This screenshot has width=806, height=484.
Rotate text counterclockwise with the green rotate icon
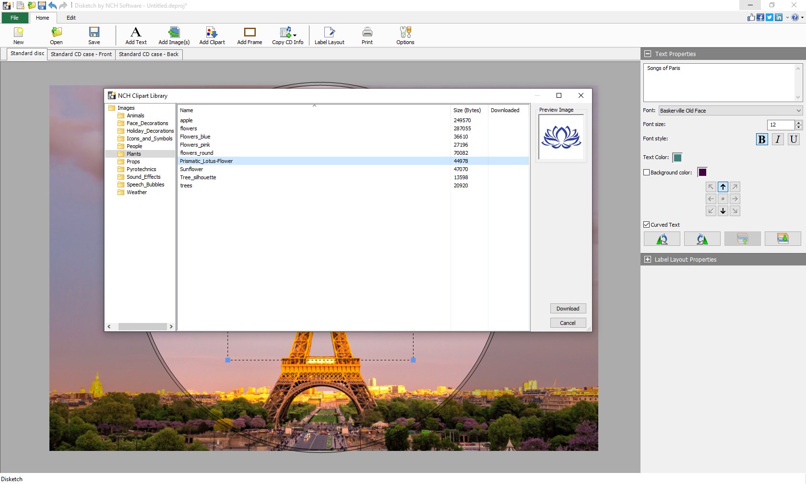[702, 239]
